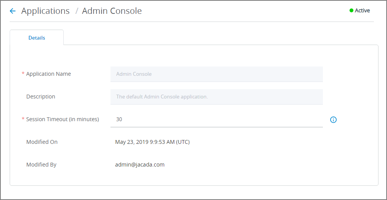Click the Session Timeout (in minutes) label
This screenshot has height=200, width=387.
[63, 119]
